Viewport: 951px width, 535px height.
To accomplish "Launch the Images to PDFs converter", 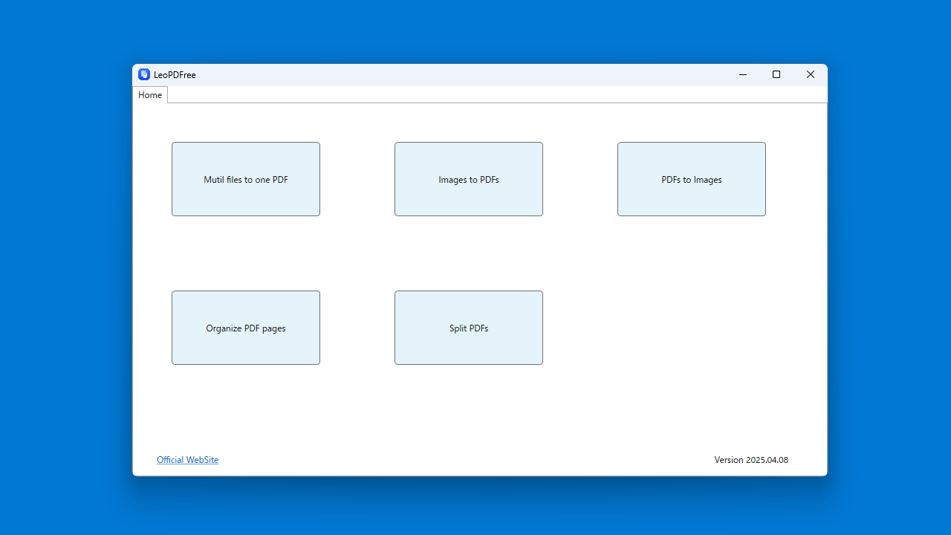I will click(469, 179).
